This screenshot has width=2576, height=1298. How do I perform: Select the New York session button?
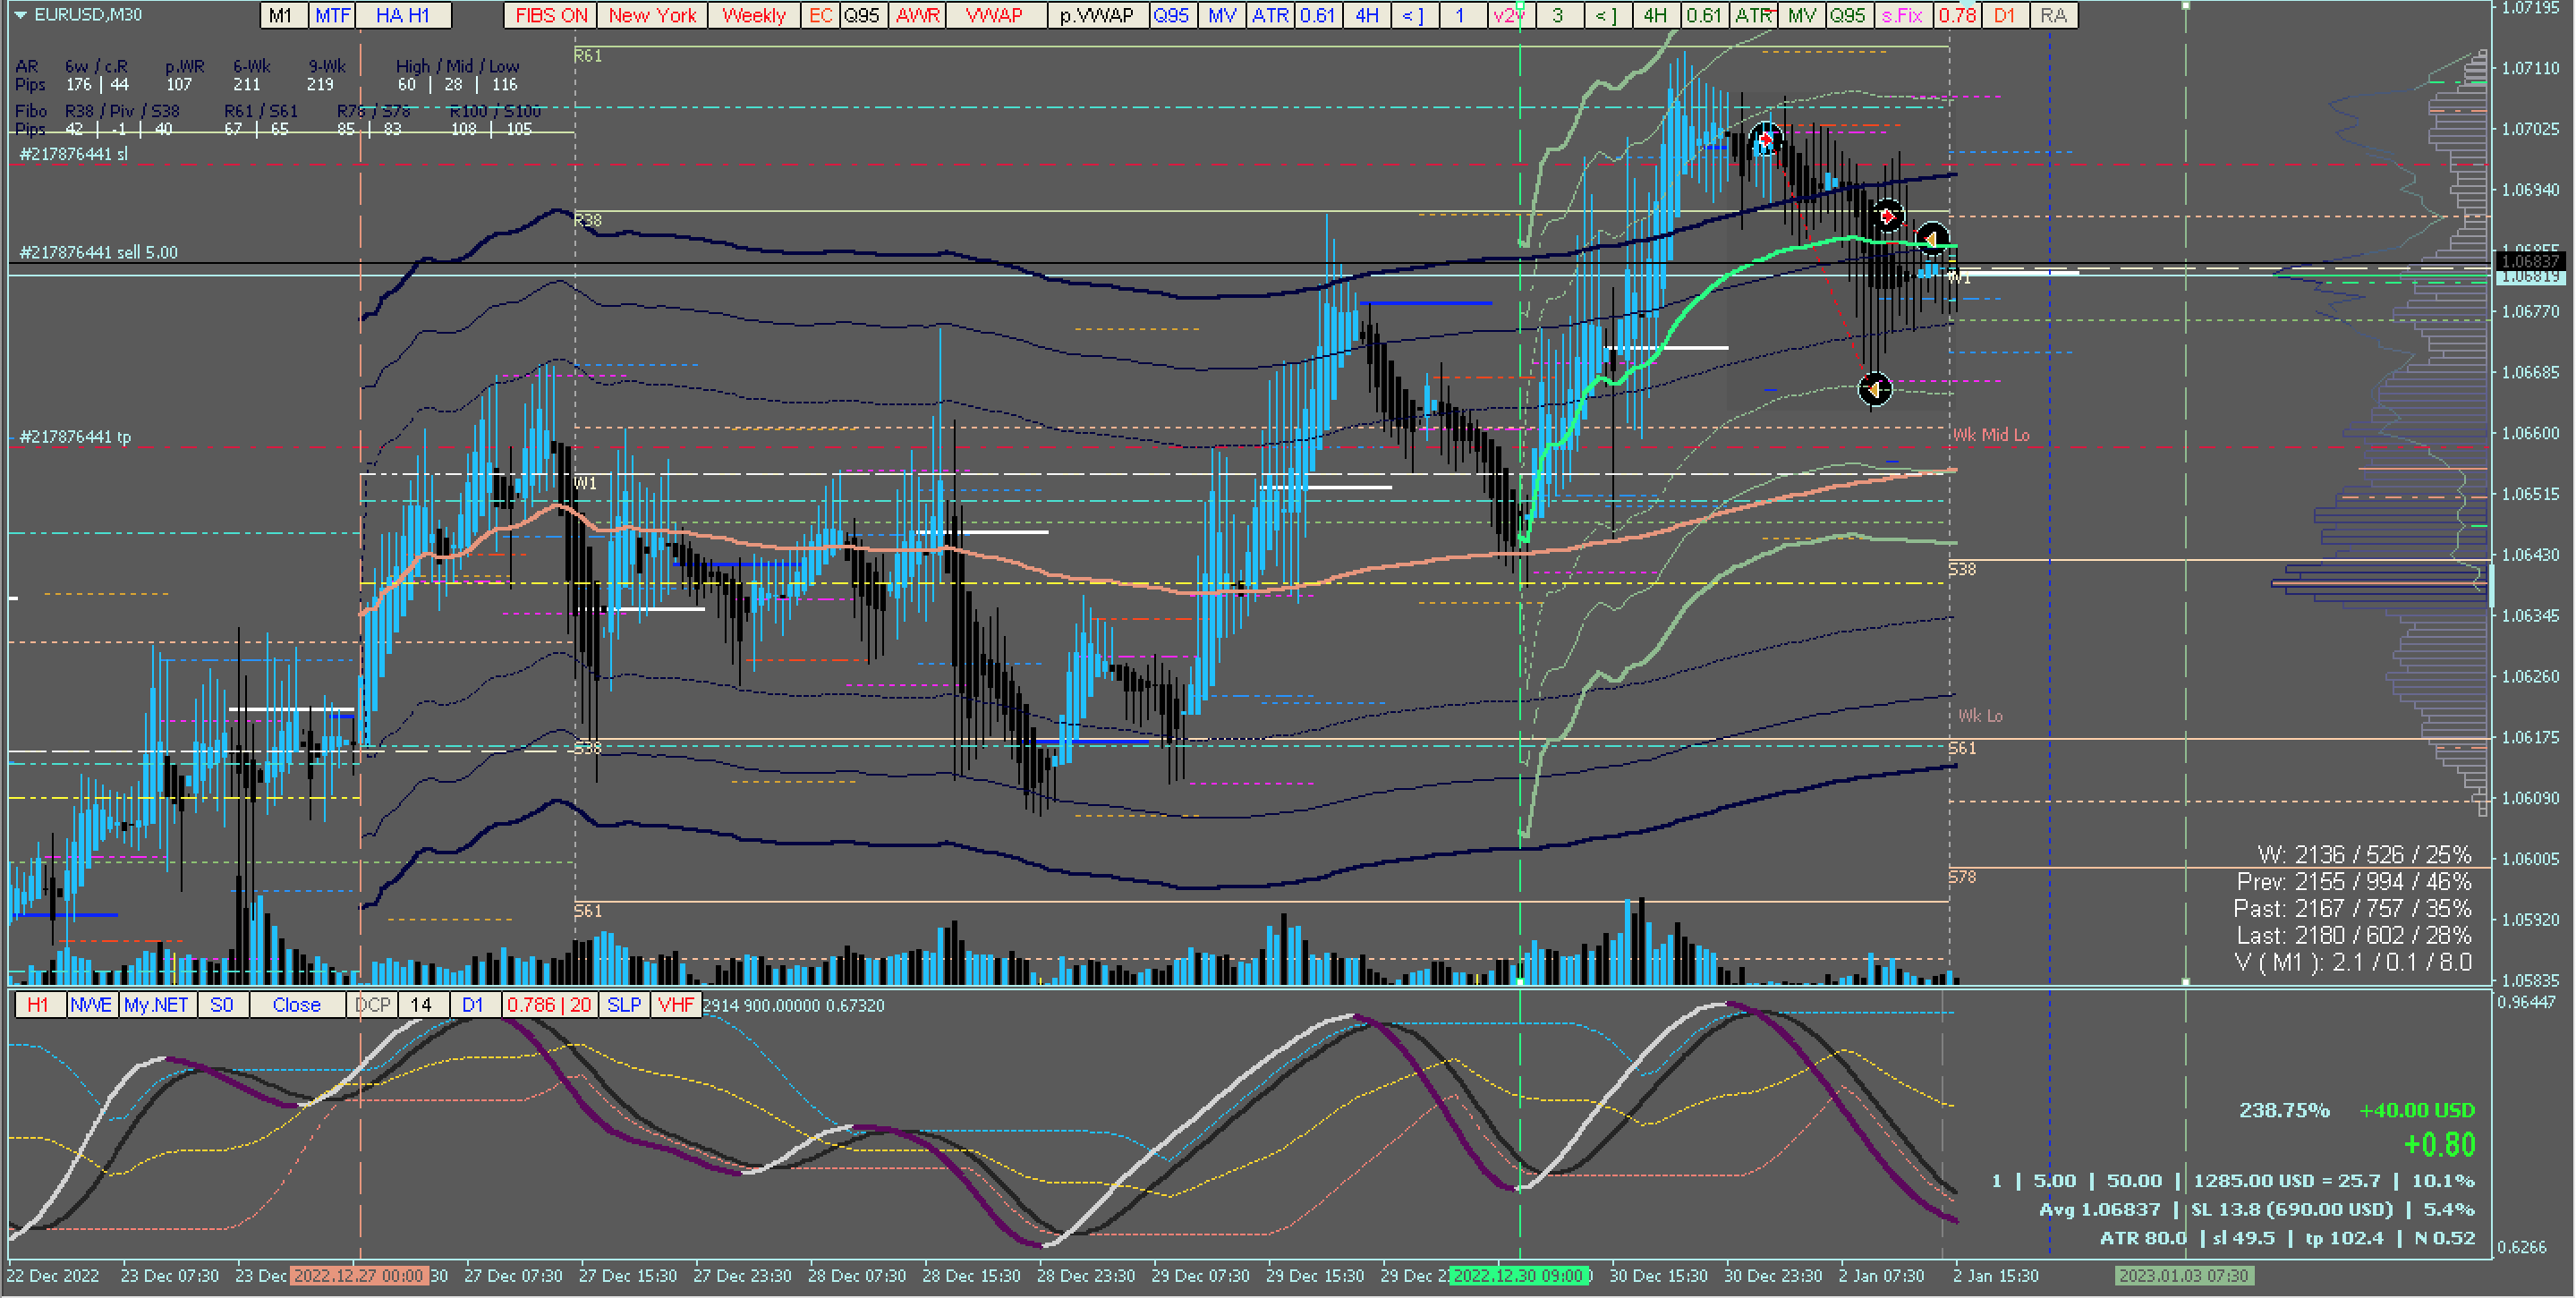[652, 15]
